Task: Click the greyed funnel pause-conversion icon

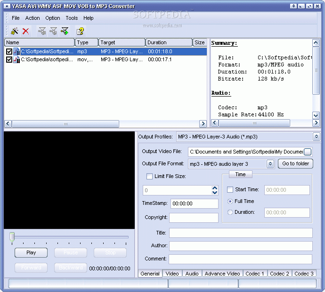Action: 53,31
